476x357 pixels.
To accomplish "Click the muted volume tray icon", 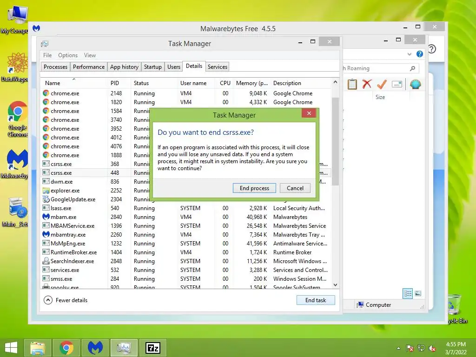I will [432, 348].
